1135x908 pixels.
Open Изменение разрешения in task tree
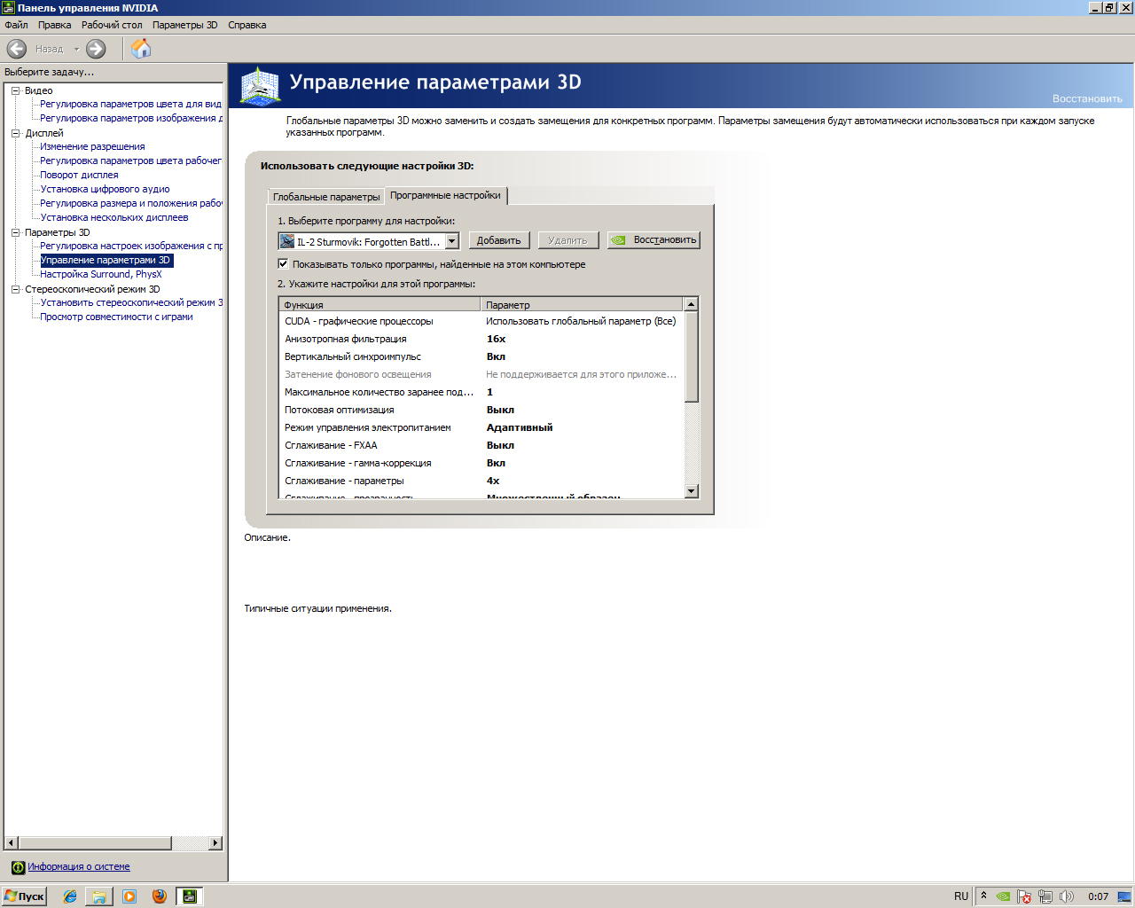[92, 146]
